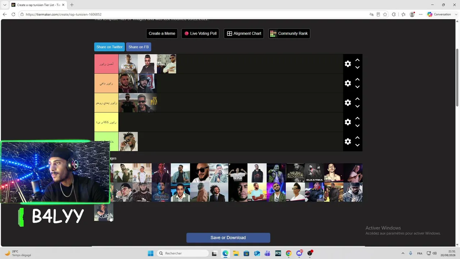Edit the yellow fourth tier label
This screenshot has height=259, width=460.
(x=106, y=122)
